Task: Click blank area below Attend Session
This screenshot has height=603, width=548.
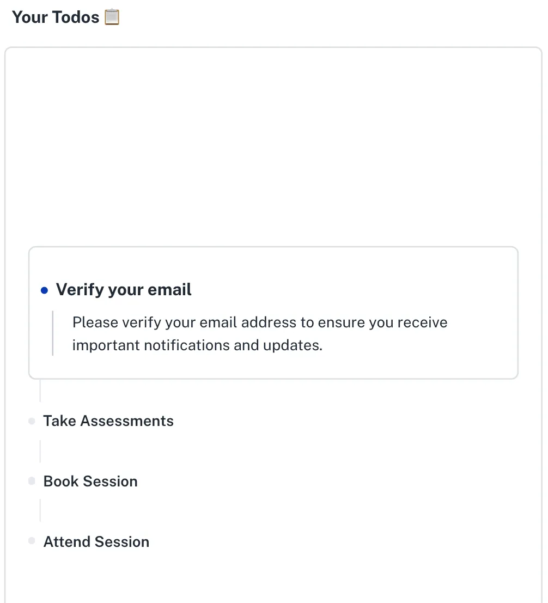Action: pos(272,577)
